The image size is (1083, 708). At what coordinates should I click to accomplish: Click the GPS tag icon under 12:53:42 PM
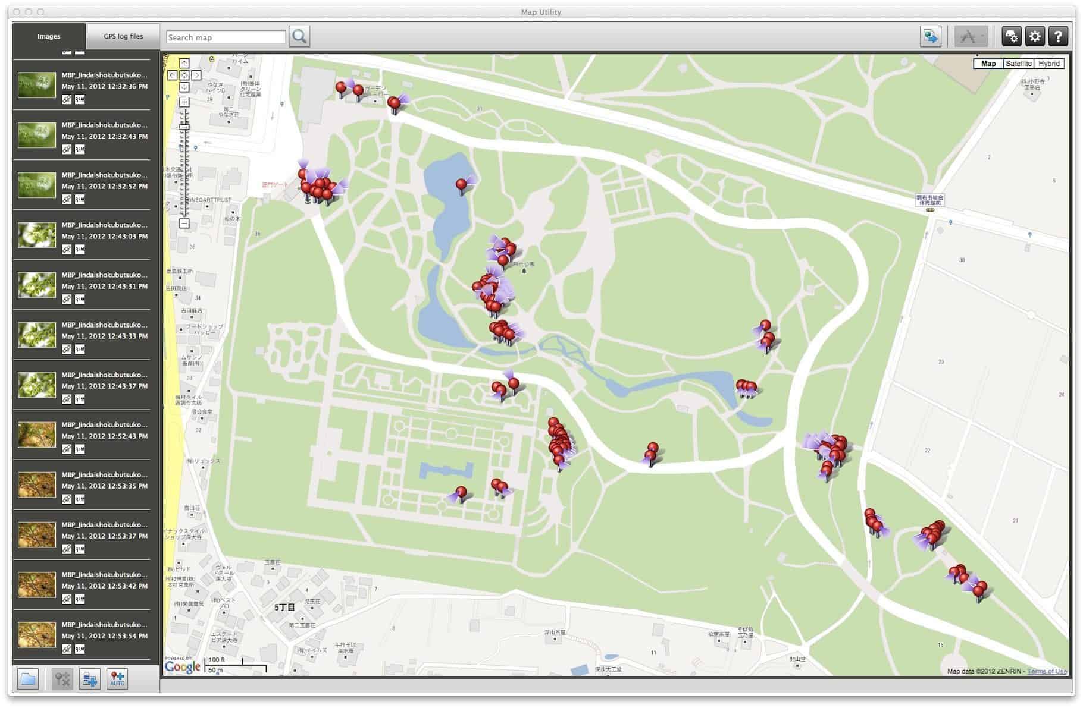click(x=67, y=599)
